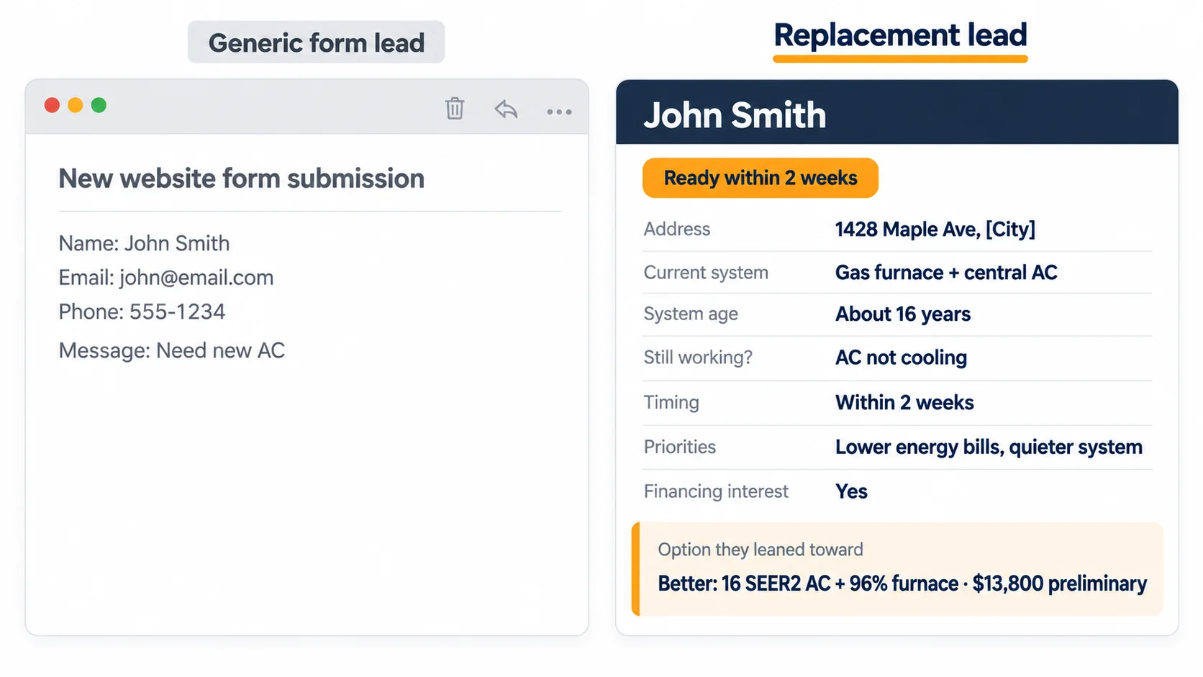1203x677 pixels.
Task: Click the 'Address' field label
Action: tap(677, 229)
